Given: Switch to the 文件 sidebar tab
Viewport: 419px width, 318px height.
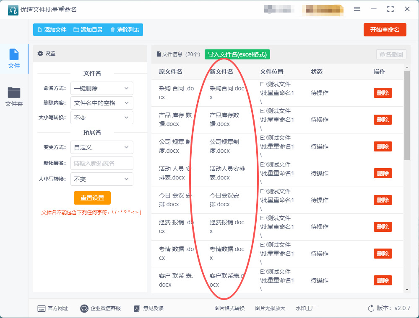Looking at the screenshot, I should (14, 59).
